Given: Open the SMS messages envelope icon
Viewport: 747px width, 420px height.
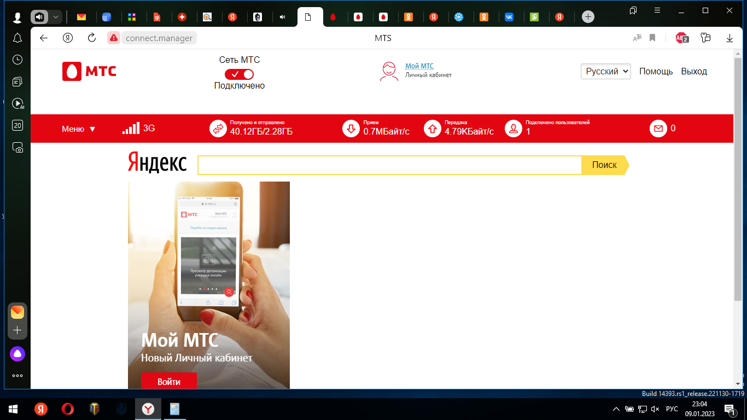Looking at the screenshot, I should [x=658, y=129].
